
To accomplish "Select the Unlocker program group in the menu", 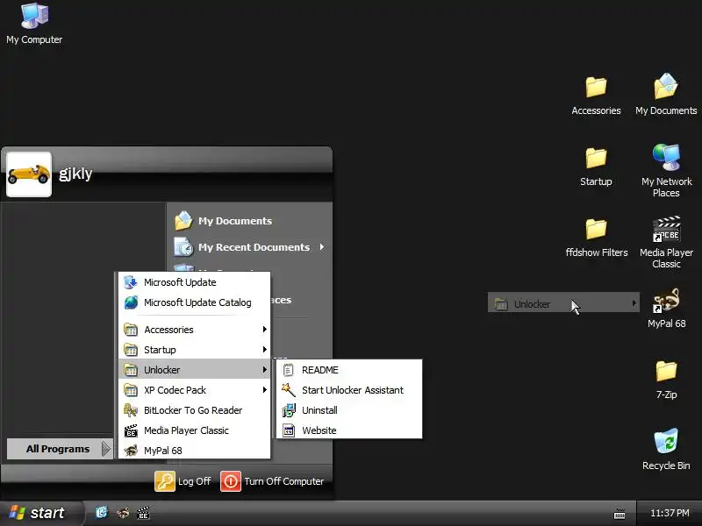I will pyautogui.click(x=194, y=370).
